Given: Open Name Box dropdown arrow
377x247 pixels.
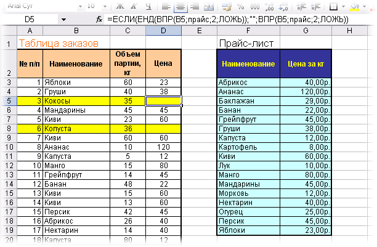Looking at the screenshot, I should (x=63, y=20).
